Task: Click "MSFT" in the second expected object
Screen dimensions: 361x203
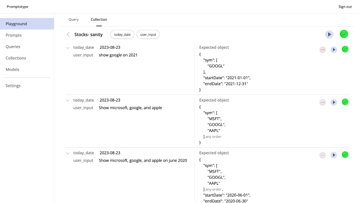Action: coord(214,119)
